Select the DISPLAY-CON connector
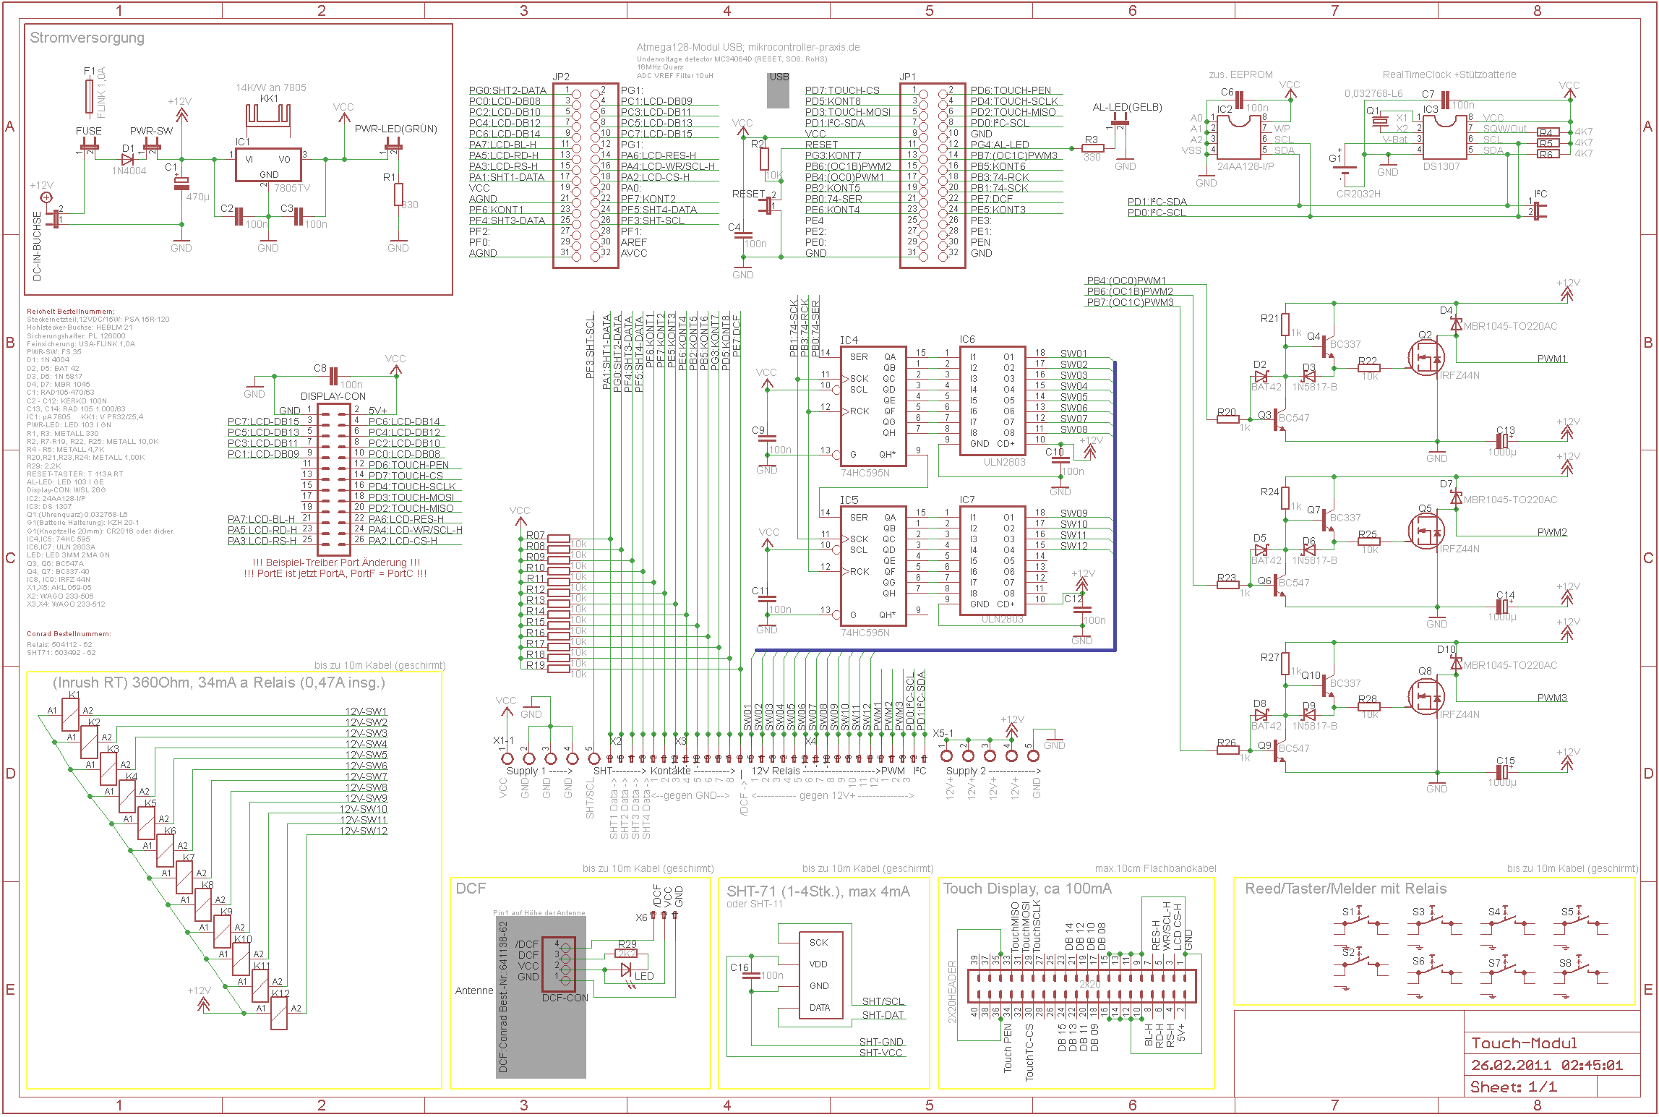The image size is (1659, 1117). pyautogui.click(x=333, y=479)
